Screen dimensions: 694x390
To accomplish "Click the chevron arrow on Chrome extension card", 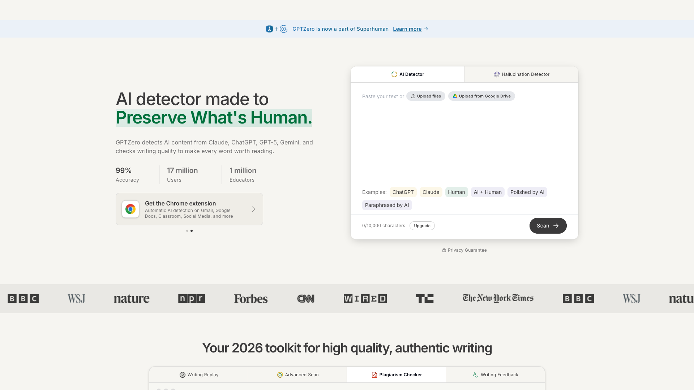I will pos(254,209).
